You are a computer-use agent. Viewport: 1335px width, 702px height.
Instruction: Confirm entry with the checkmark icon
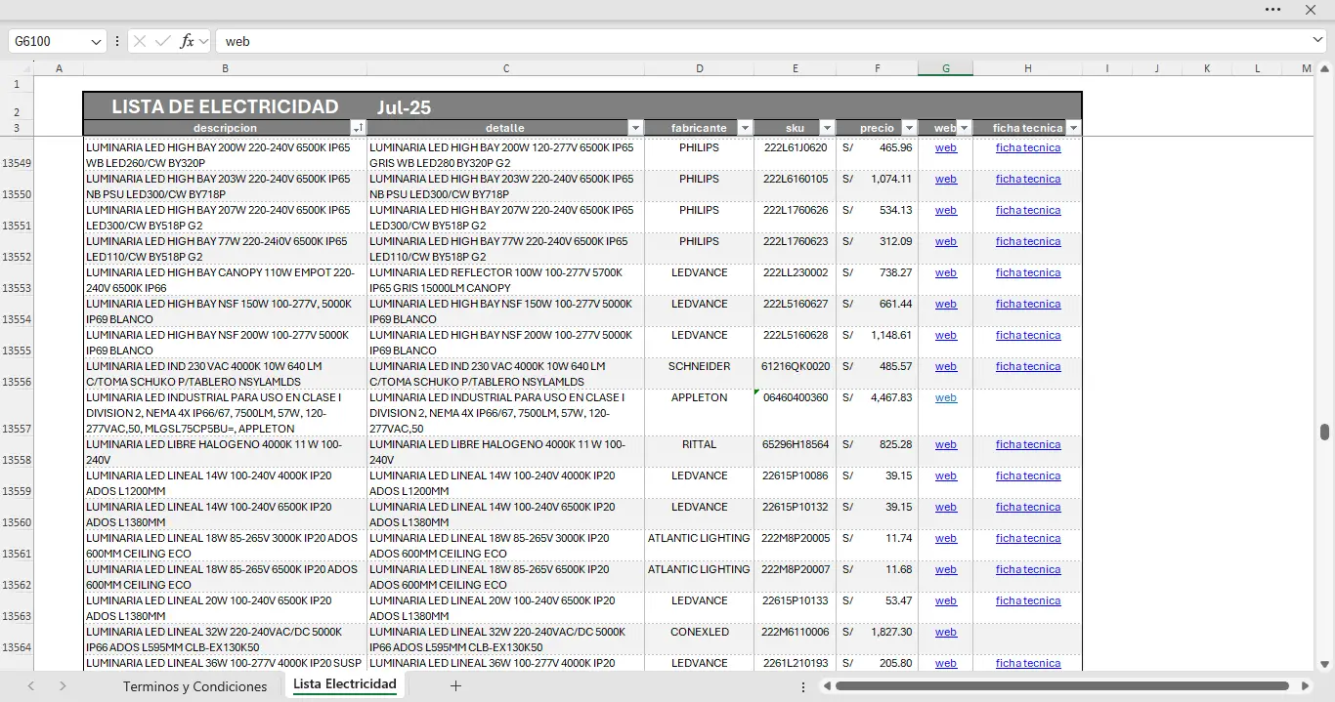click(162, 41)
